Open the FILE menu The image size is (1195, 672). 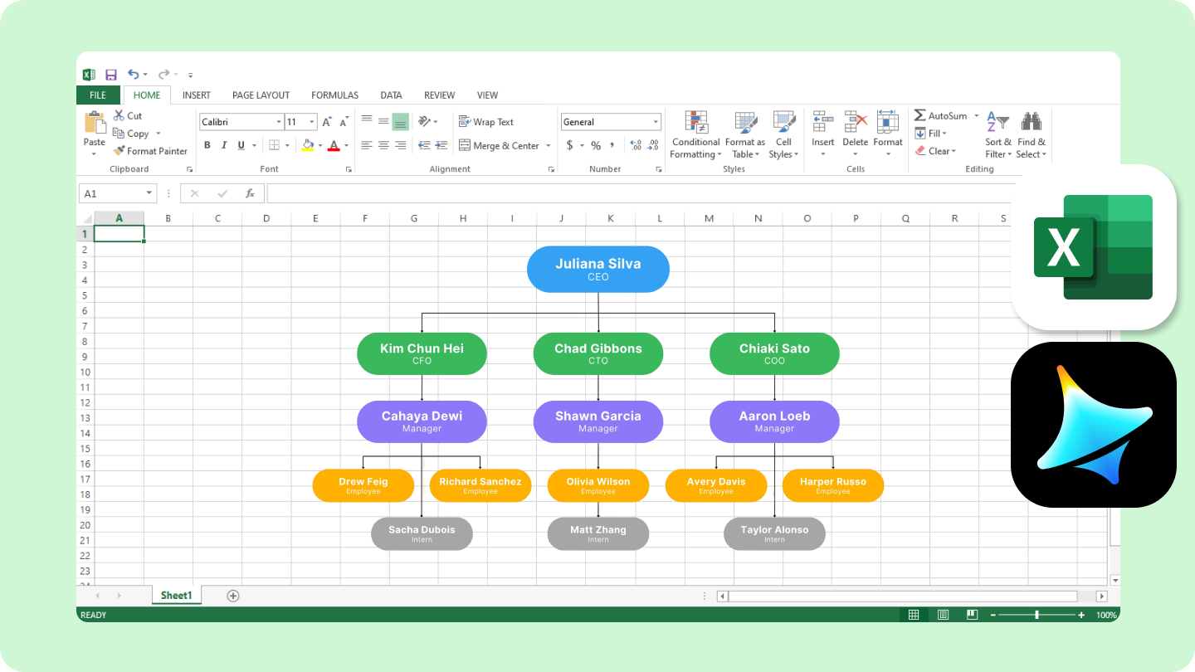(x=98, y=95)
